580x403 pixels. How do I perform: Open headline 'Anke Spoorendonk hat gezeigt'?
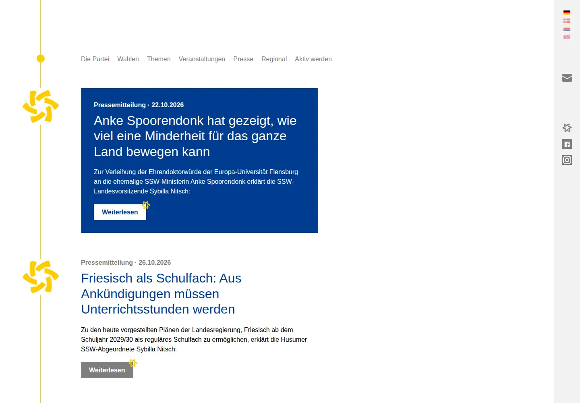pos(195,136)
